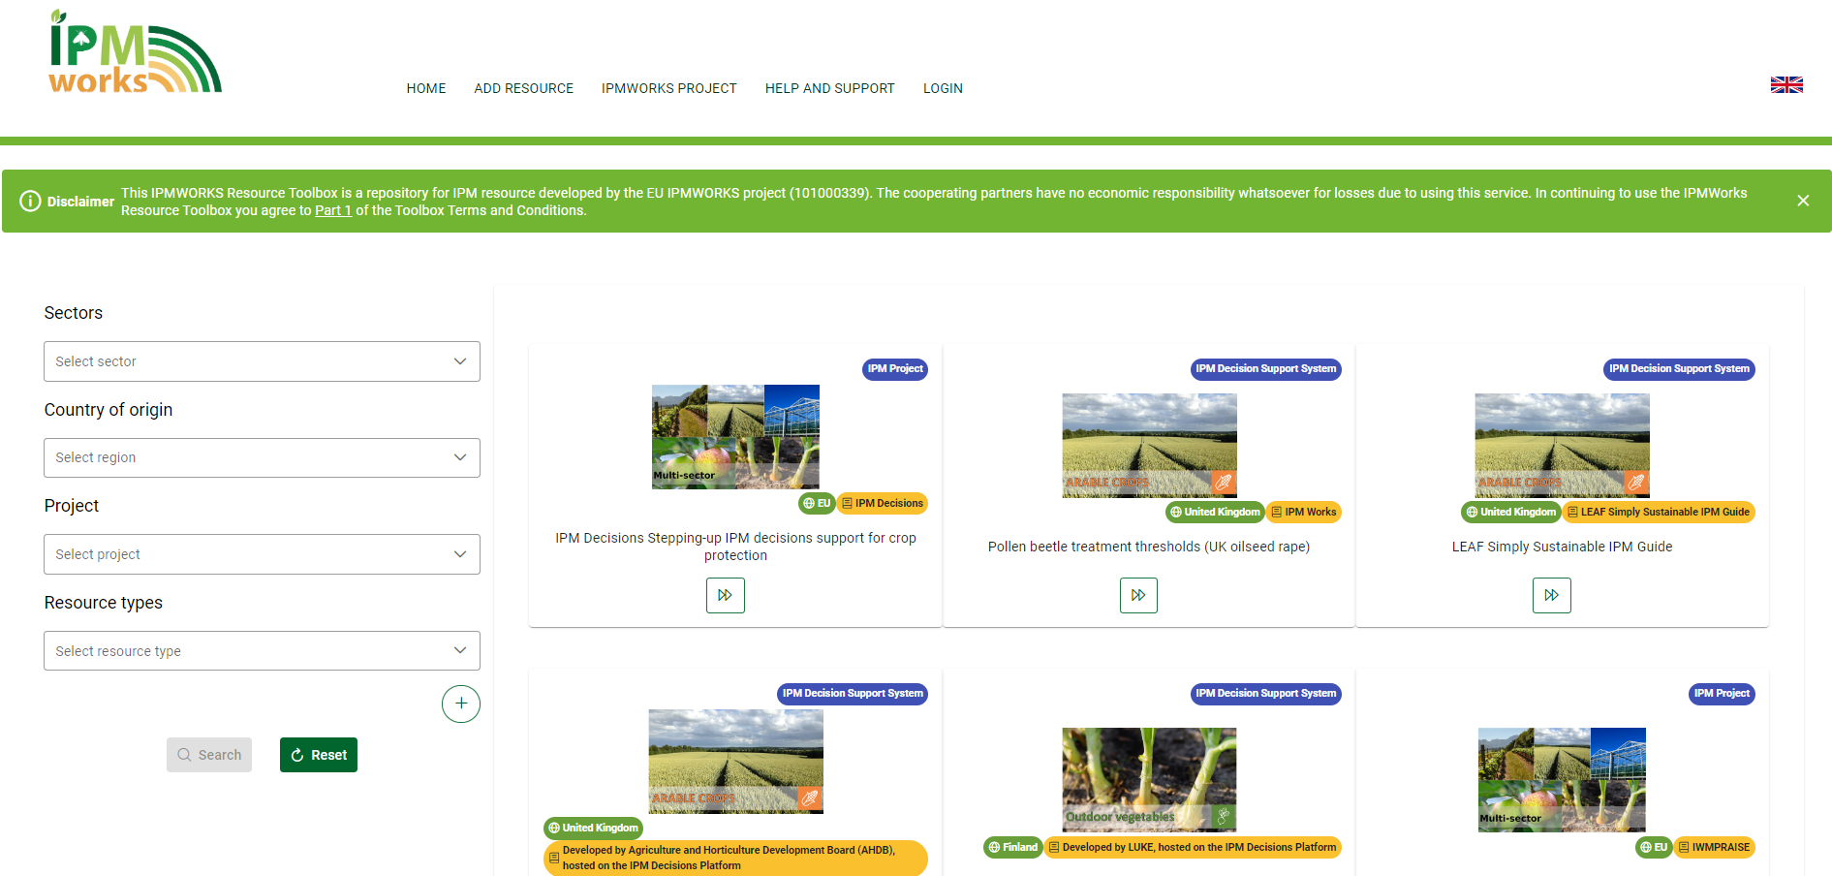This screenshot has width=1832, height=876.
Task: Switch language using the UK flag icon
Action: tap(1786, 84)
